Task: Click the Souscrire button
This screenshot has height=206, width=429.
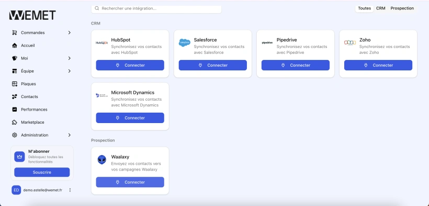Action: point(42,172)
